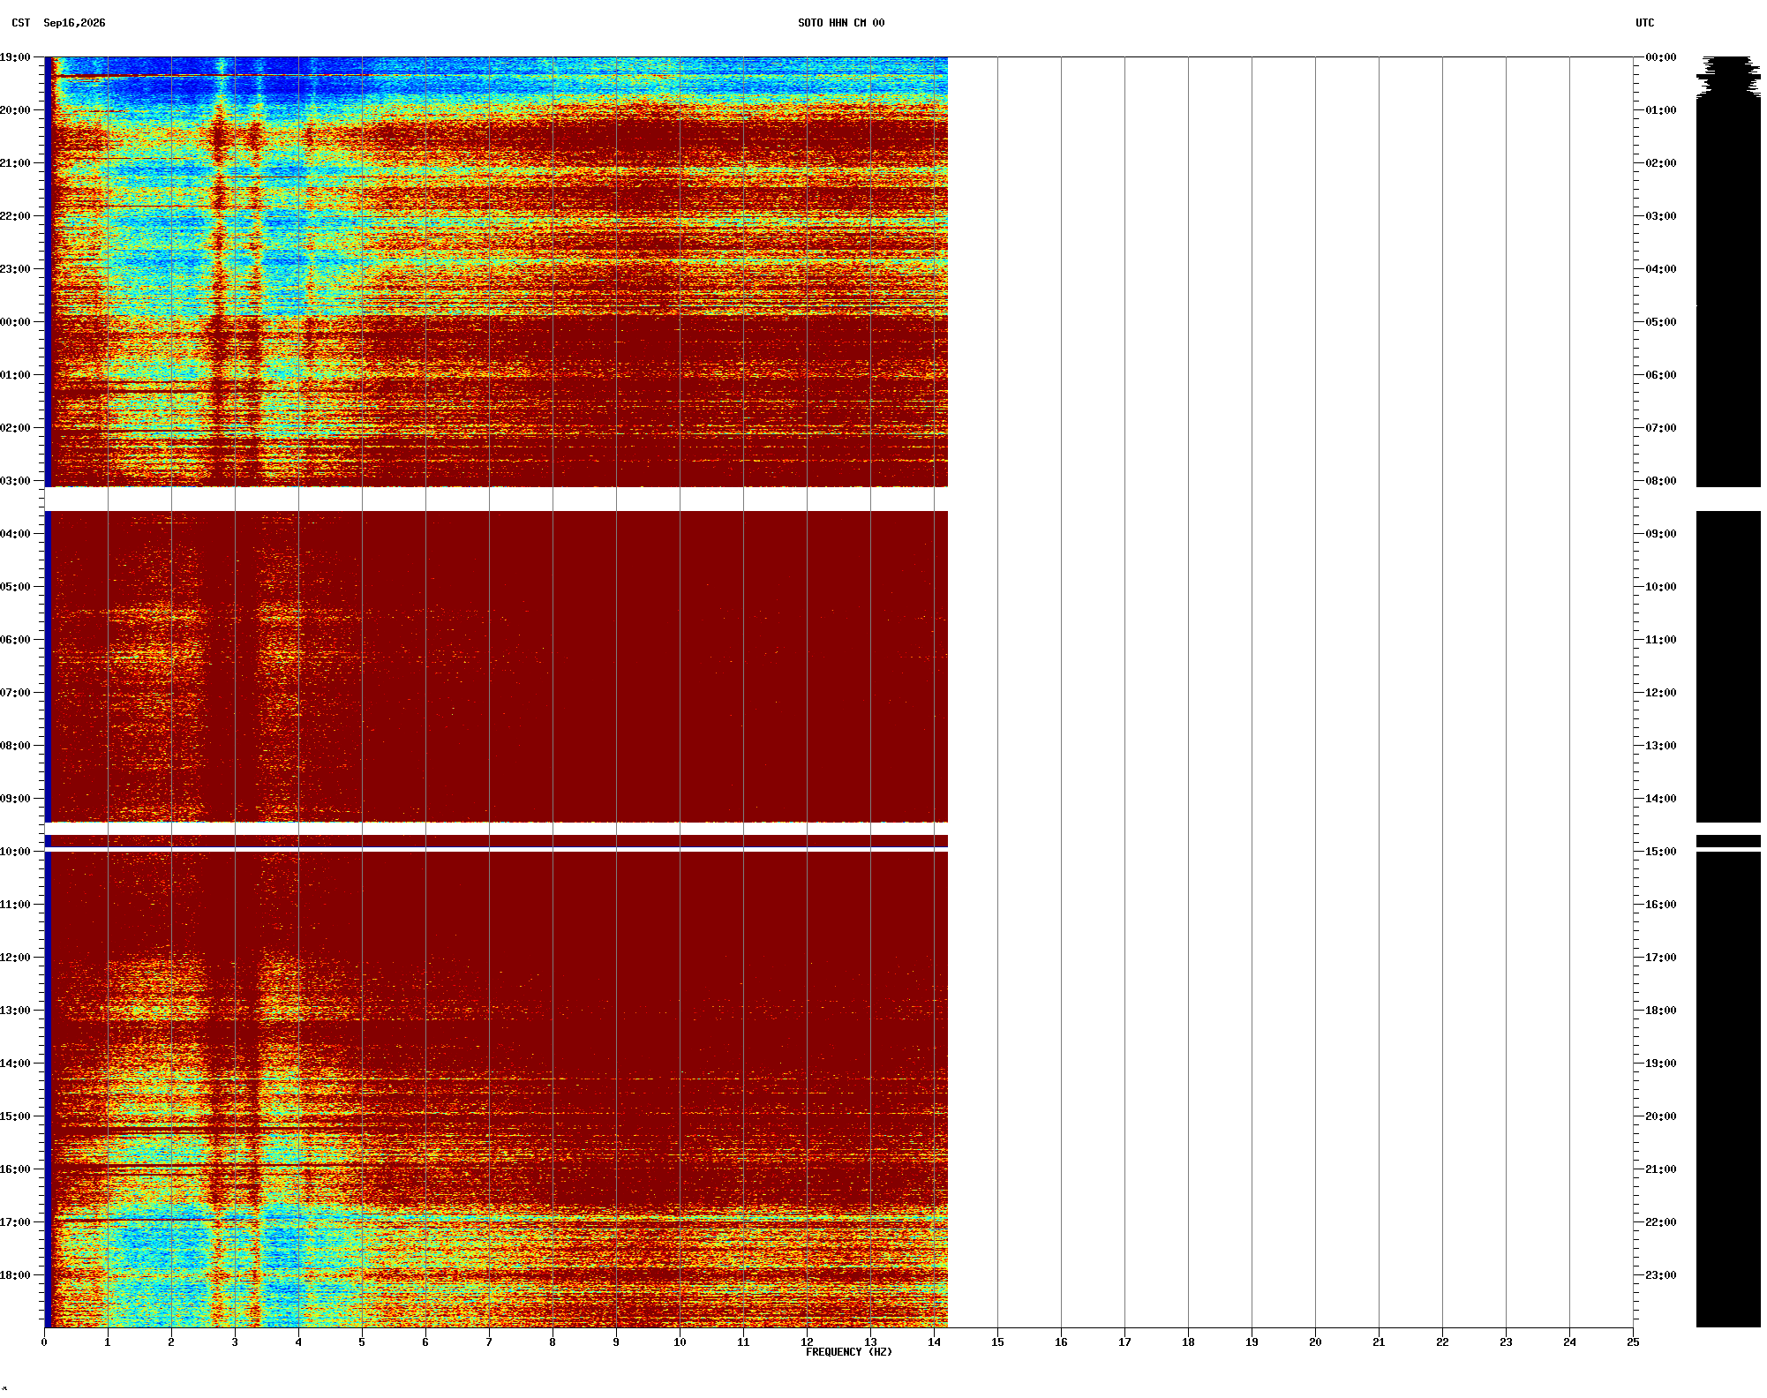Click the 20 Hz frequency axis label
The image size is (1767, 1398).
(1315, 1342)
